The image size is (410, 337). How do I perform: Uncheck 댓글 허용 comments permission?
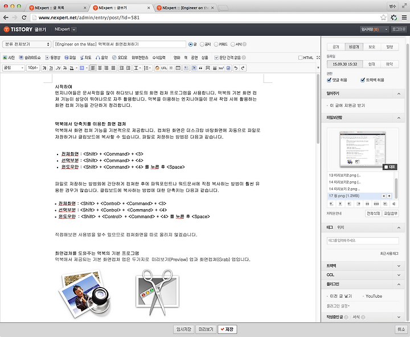click(x=329, y=80)
